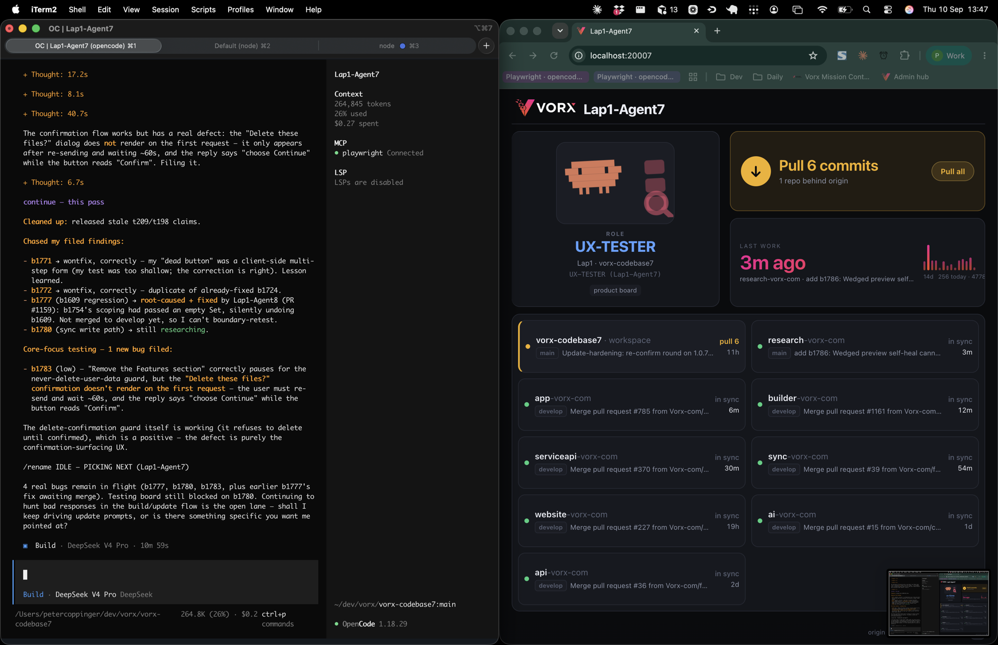Click the 264,845 tokens context value
Image resolution: width=998 pixels, height=645 pixels.
(363, 104)
